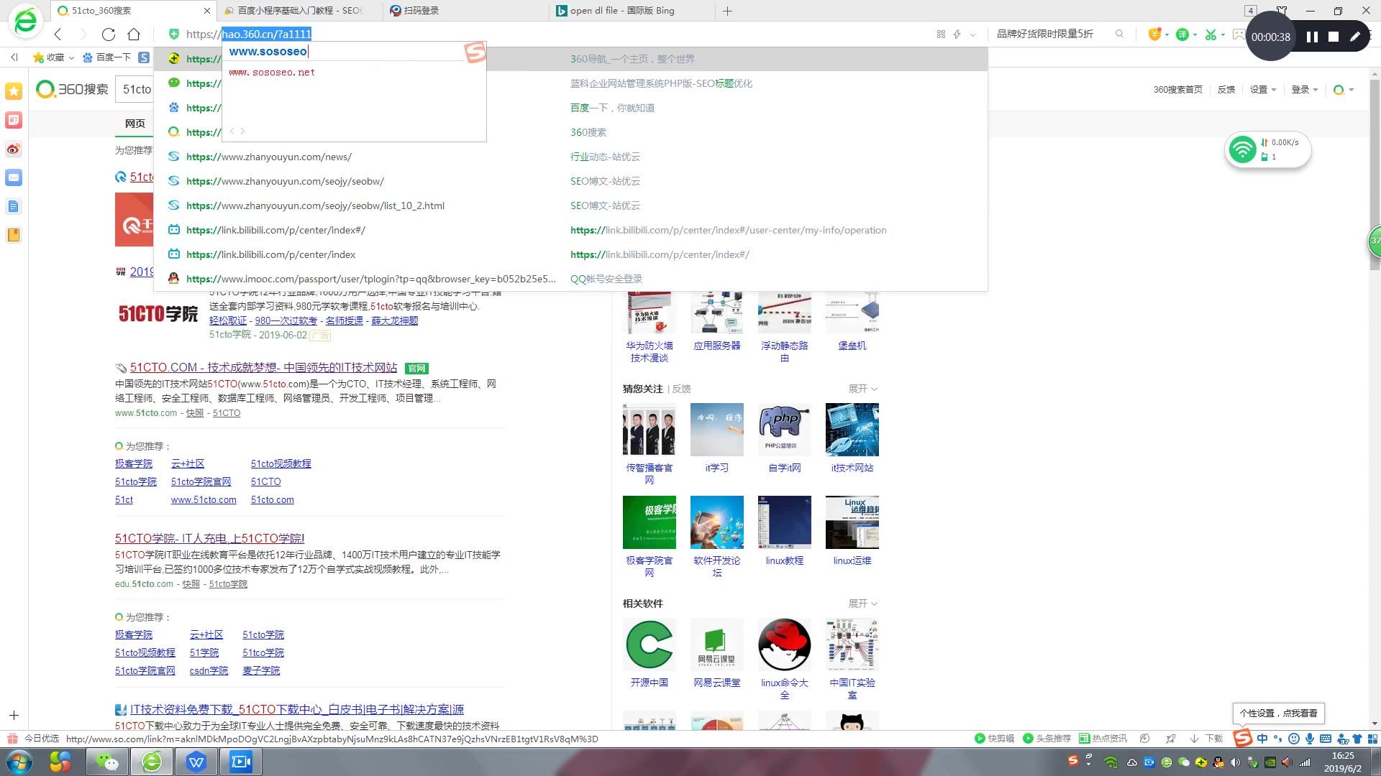Collapse the sidebar with the arrow icon
This screenshot has height=776, width=1381.
coord(14,57)
